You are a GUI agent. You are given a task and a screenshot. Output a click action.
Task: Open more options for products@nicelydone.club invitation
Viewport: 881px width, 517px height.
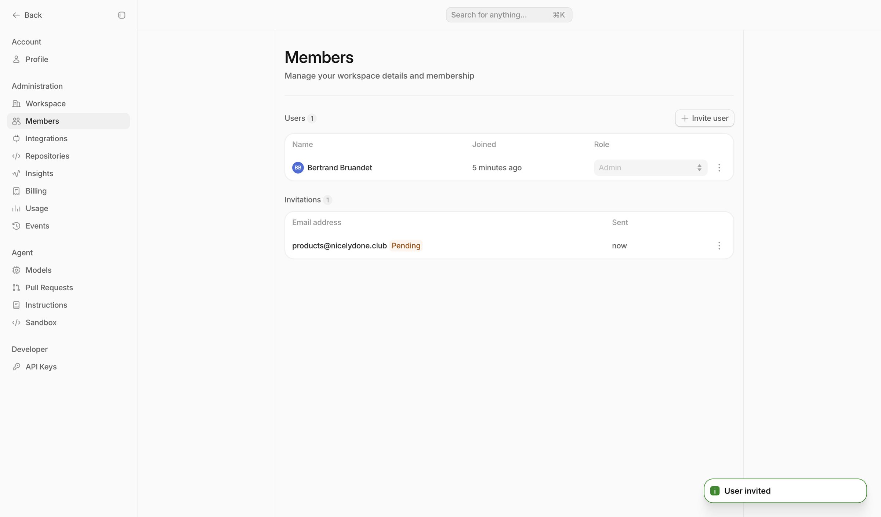(719, 246)
